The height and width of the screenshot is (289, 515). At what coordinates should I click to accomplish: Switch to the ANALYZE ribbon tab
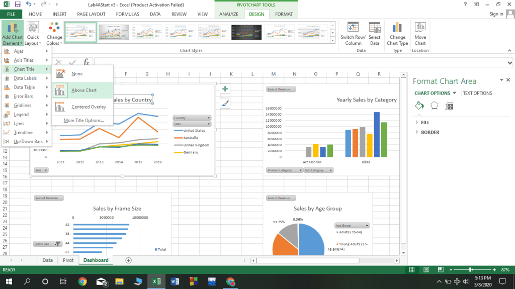[229, 14]
